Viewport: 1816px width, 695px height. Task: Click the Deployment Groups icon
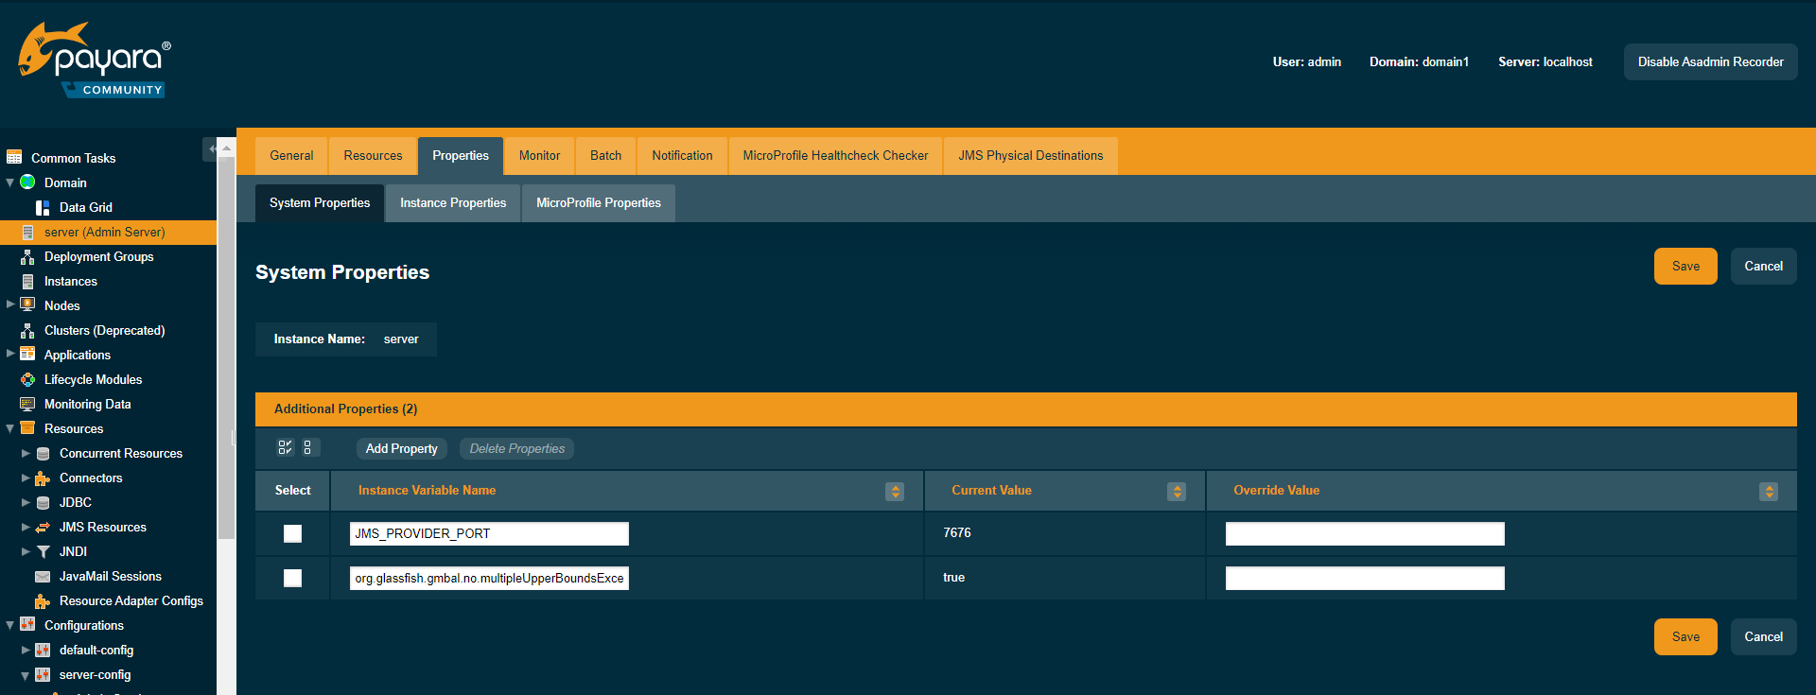click(x=27, y=257)
